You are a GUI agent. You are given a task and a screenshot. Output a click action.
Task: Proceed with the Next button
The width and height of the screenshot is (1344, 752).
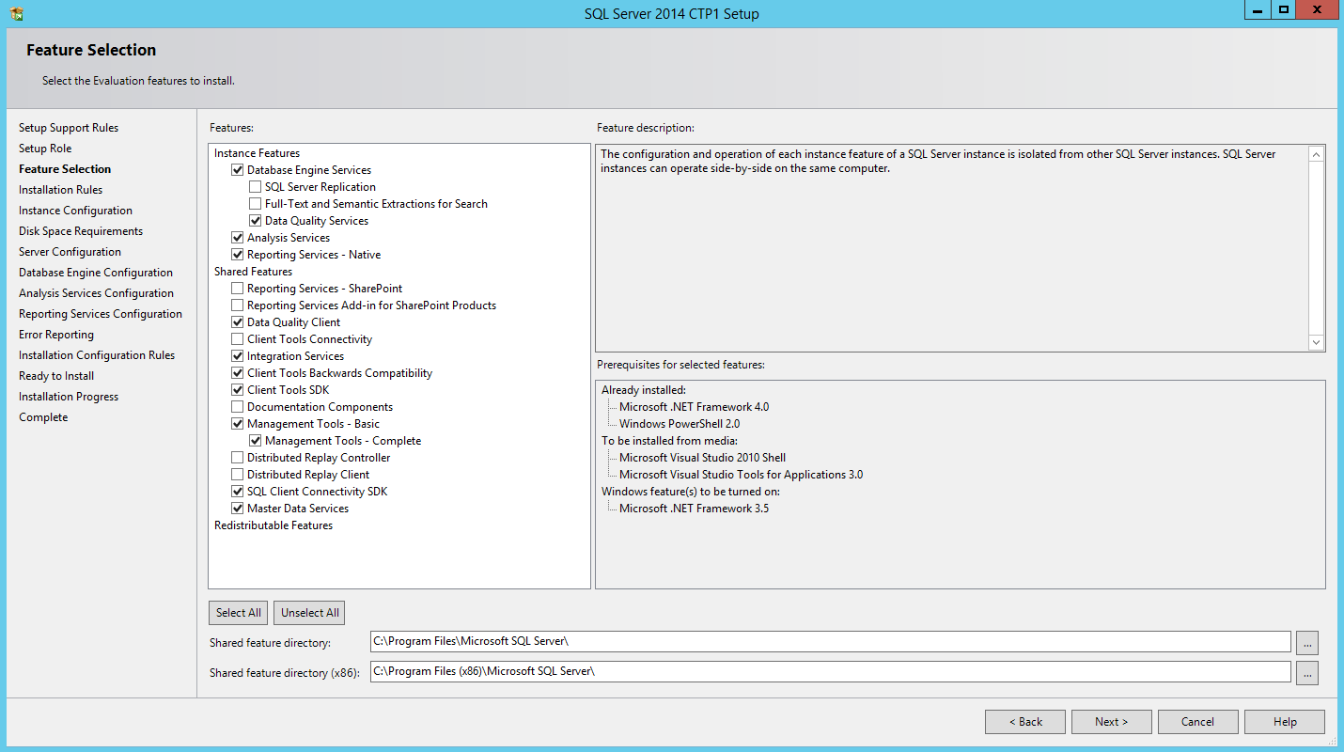click(1112, 722)
